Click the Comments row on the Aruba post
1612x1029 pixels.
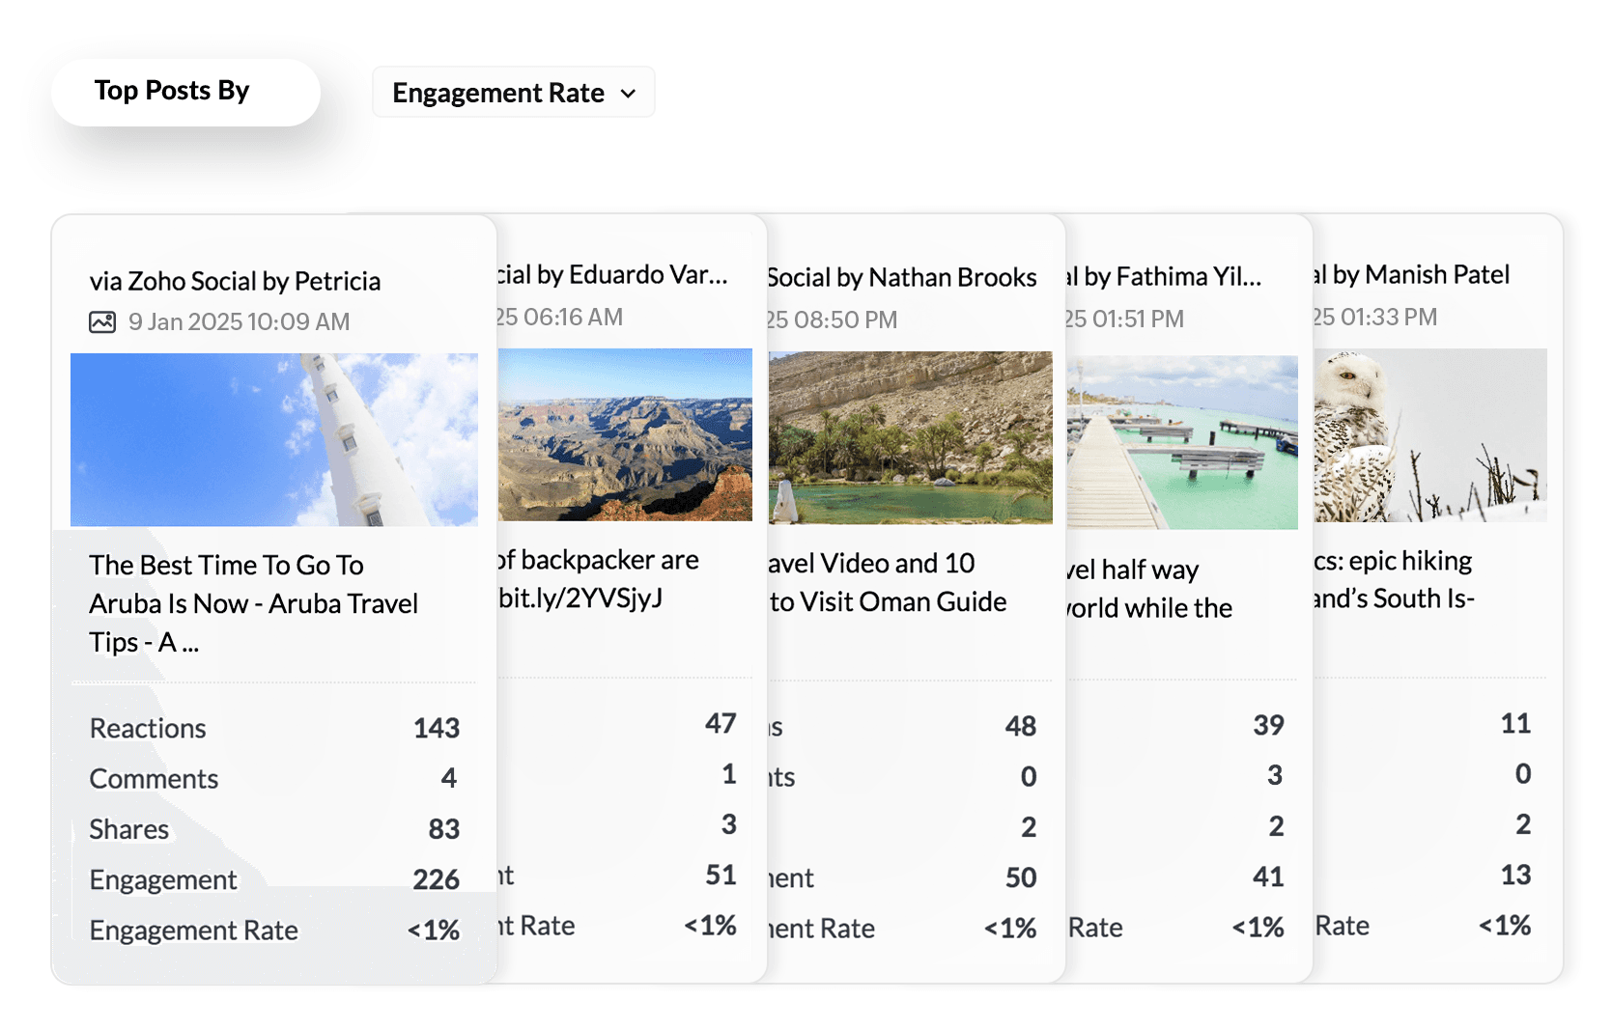tap(153, 779)
